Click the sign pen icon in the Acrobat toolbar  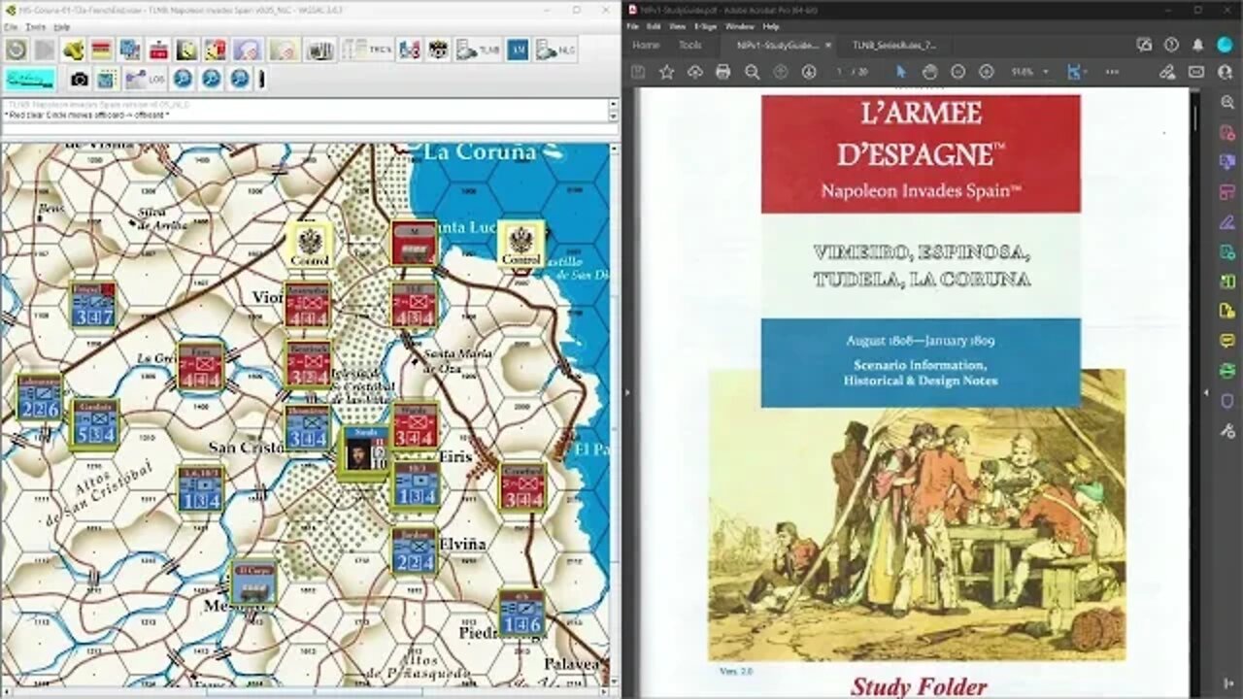click(x=1168, y=72)
